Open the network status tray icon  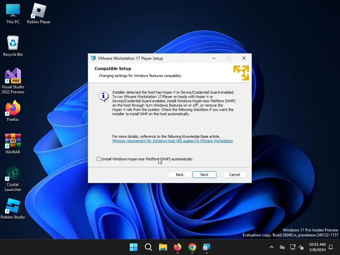click(x=293, y=247)
